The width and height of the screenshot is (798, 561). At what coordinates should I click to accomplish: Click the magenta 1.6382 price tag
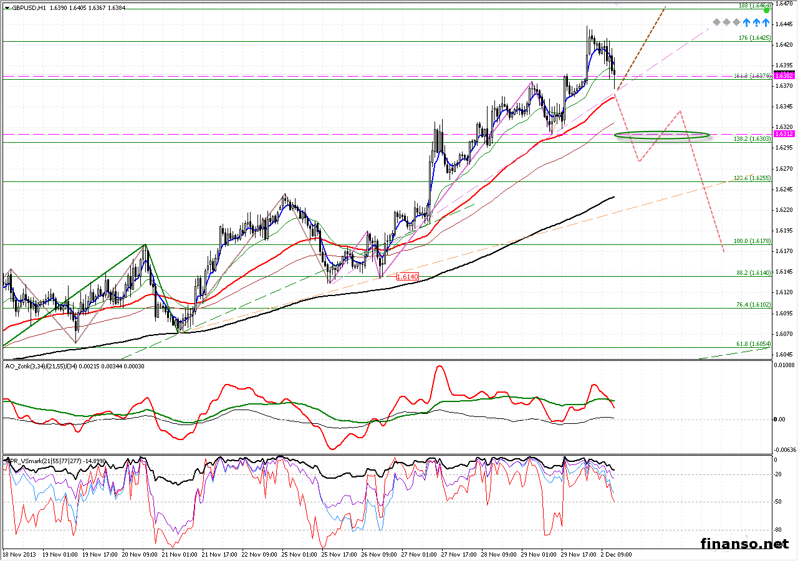tap(783, 75)
